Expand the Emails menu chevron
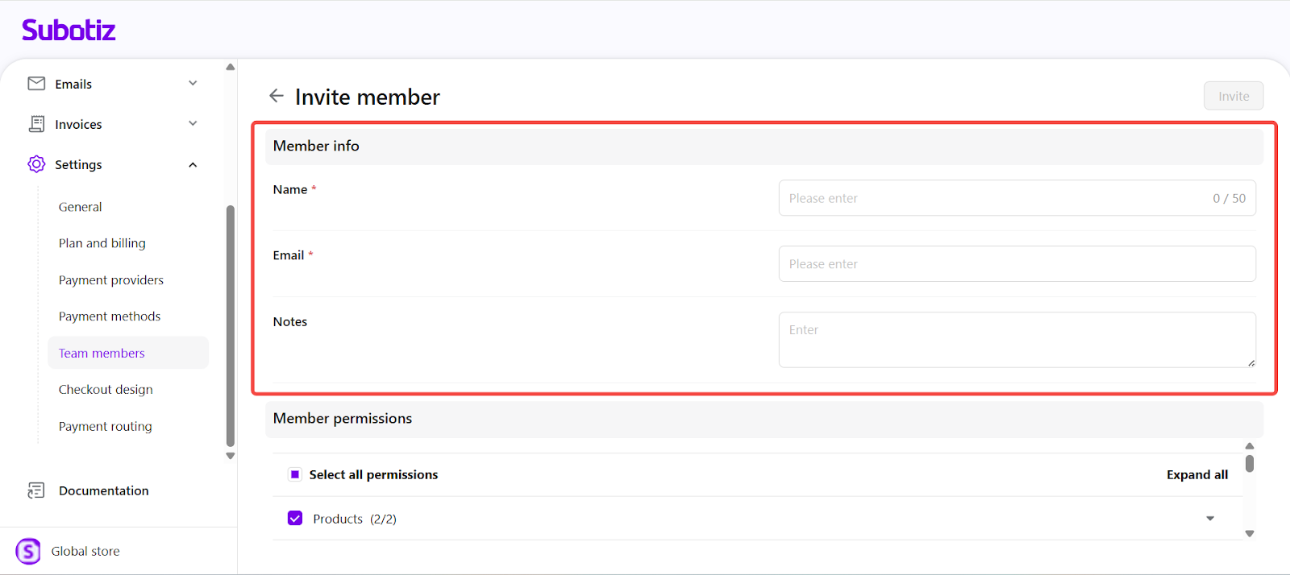This screenshot has height=575, width=1290. click(x=193, y=84)
